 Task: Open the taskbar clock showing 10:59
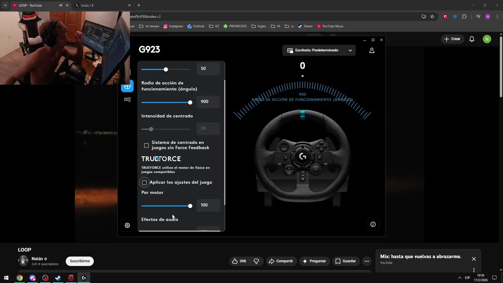click(x=481, y=278)
